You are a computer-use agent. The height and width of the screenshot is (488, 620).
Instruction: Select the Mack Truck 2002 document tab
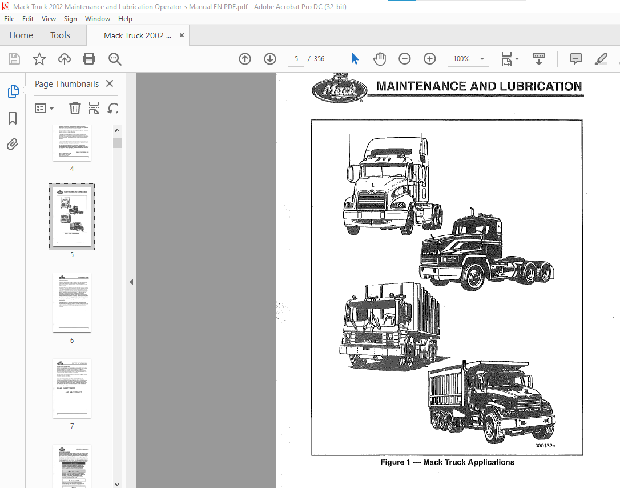(x=138, y=35)
